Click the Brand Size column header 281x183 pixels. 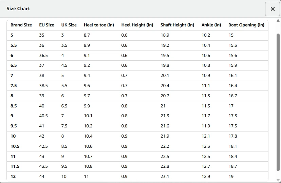pos(21,25)
